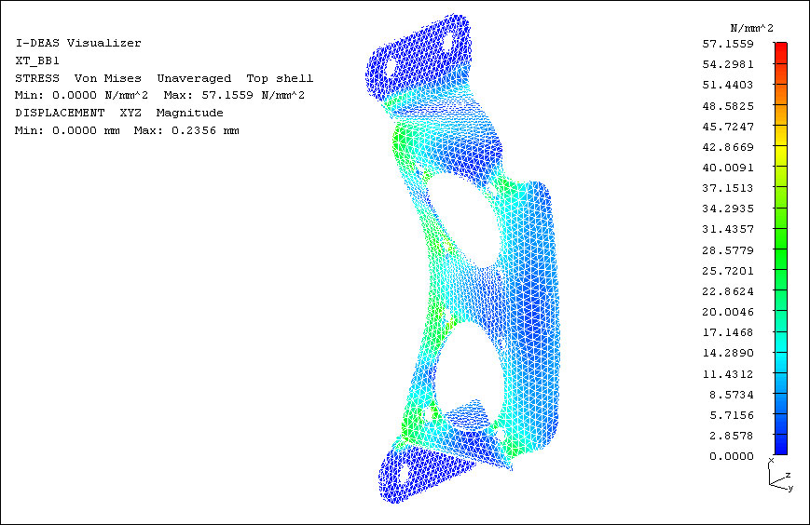Click the 'DISPLACEMENT XYZ Magnitude' label
The width and height of the screenshot is (810, 525).
click(119, 113)
